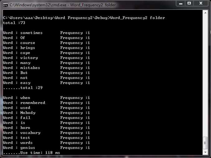Select the word 'genius' row
211x158 pixels.
46,148
